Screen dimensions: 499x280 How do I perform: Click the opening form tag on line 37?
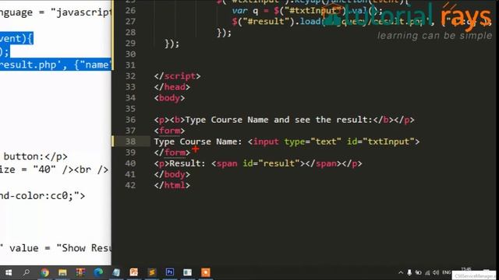click(x=169, y=131)
